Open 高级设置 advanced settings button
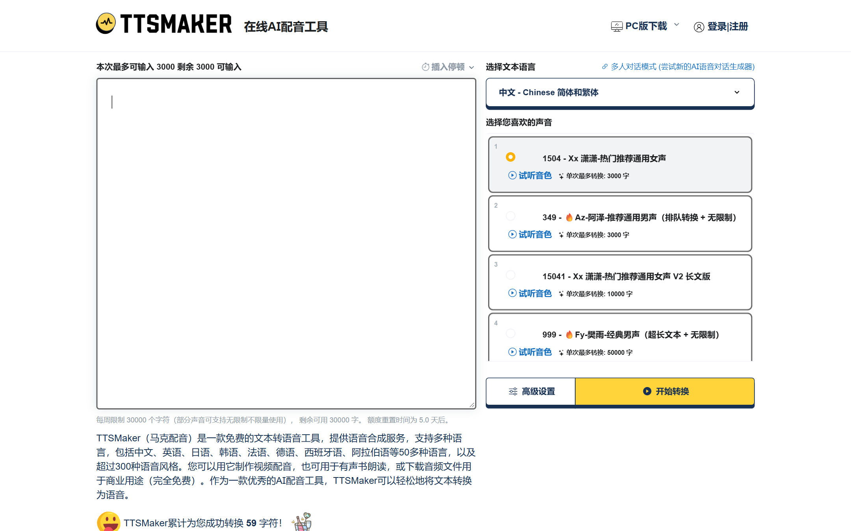This screenshot has width=851, height=531. [531, 391]
